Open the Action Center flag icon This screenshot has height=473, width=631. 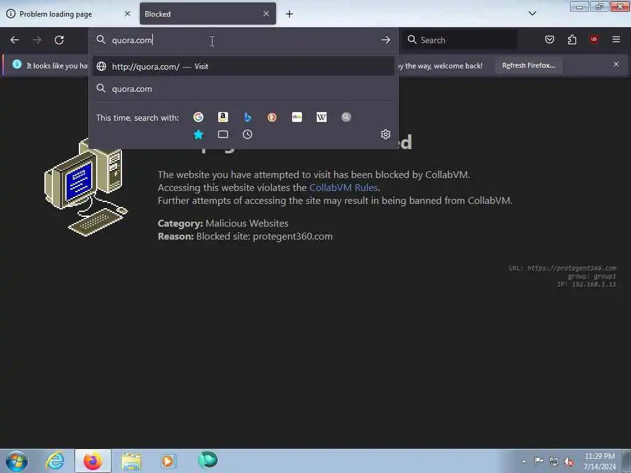pyautogui.click(x=539, y=461)
